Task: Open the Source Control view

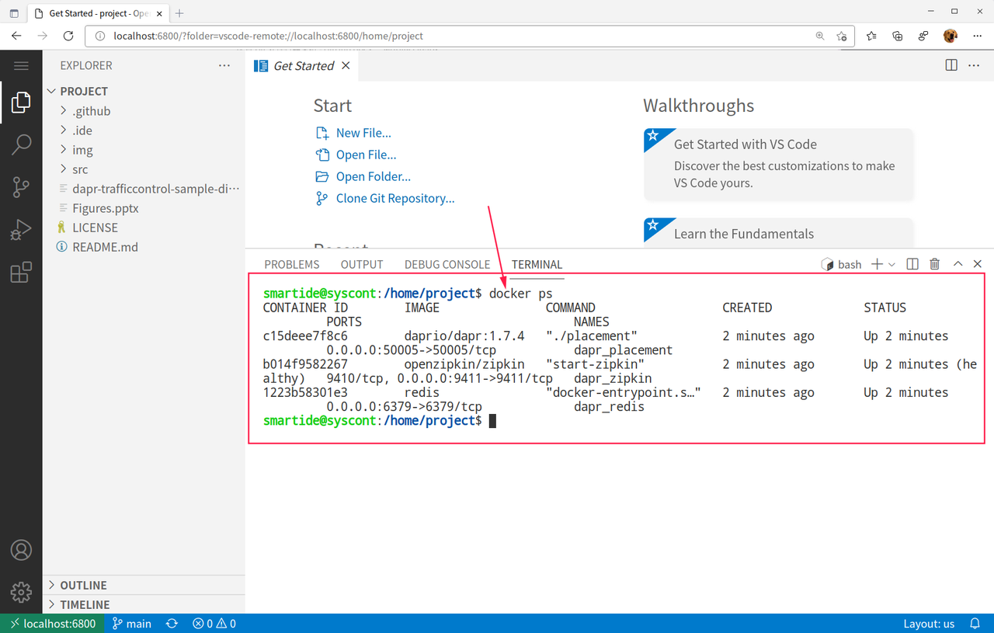Action: [21, 186]
